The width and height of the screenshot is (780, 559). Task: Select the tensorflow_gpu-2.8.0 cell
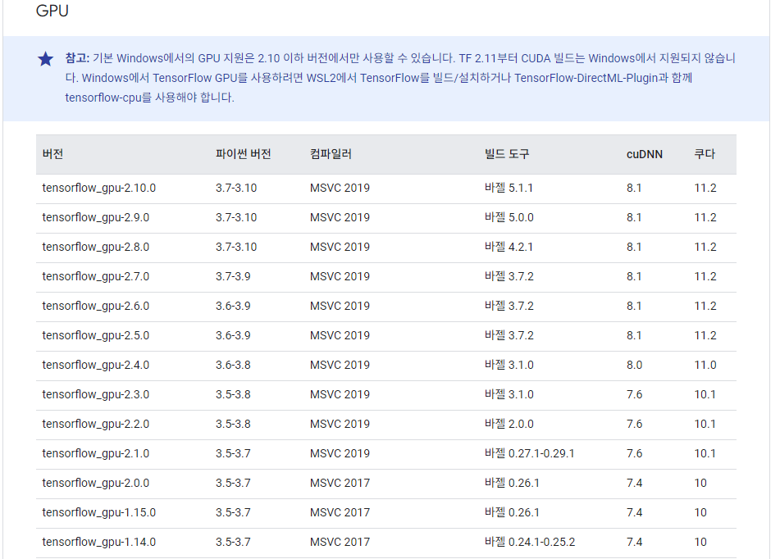click(x=95, y=247)
